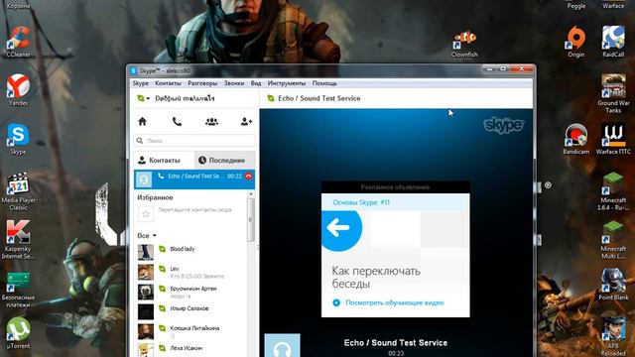Open the Вид menu
This screenshot has width=635, height=357.
[x=256, y=83]
